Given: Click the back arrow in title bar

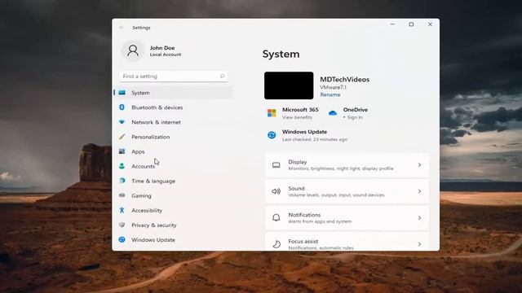Looking at the screenshot, I should (x=122, y=28).
